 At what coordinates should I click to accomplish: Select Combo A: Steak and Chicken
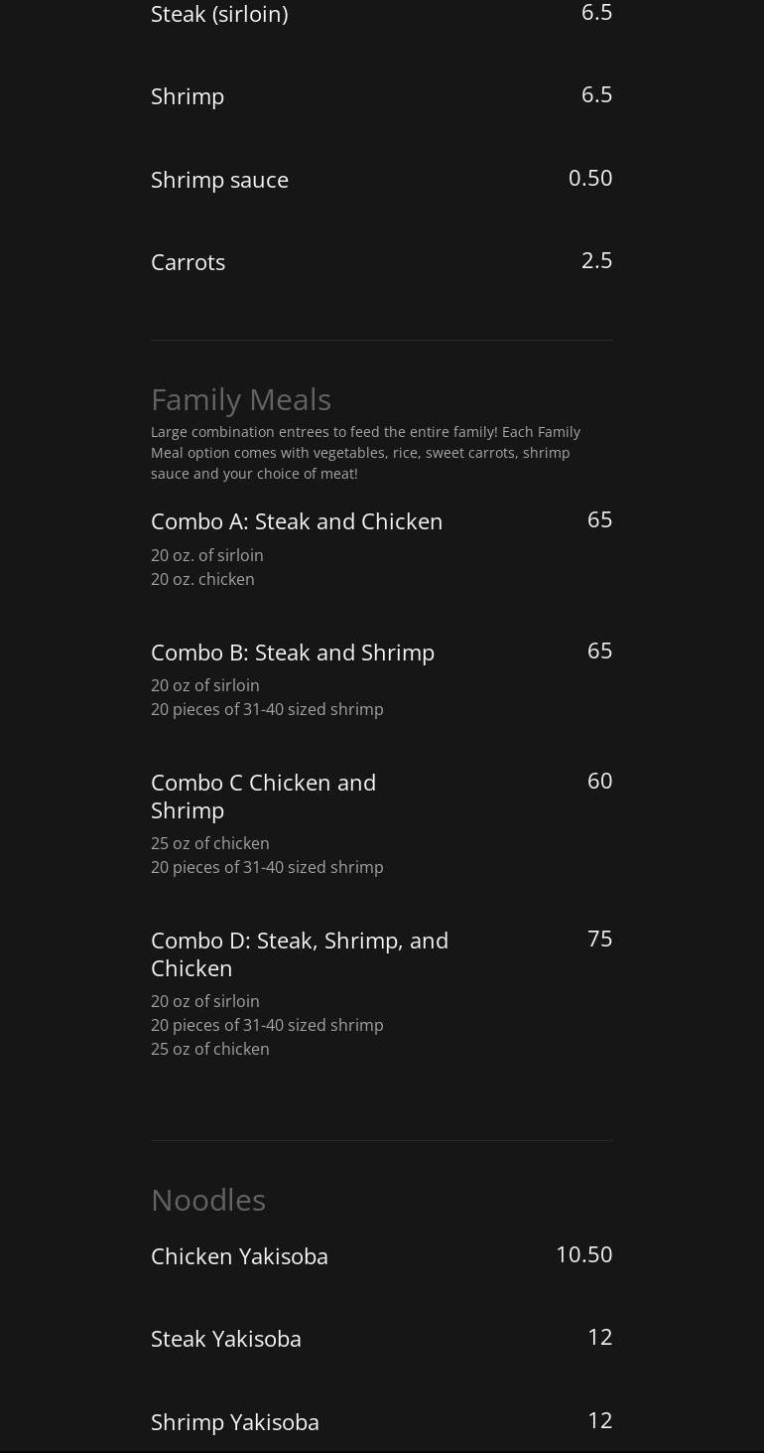coord(297,521)
